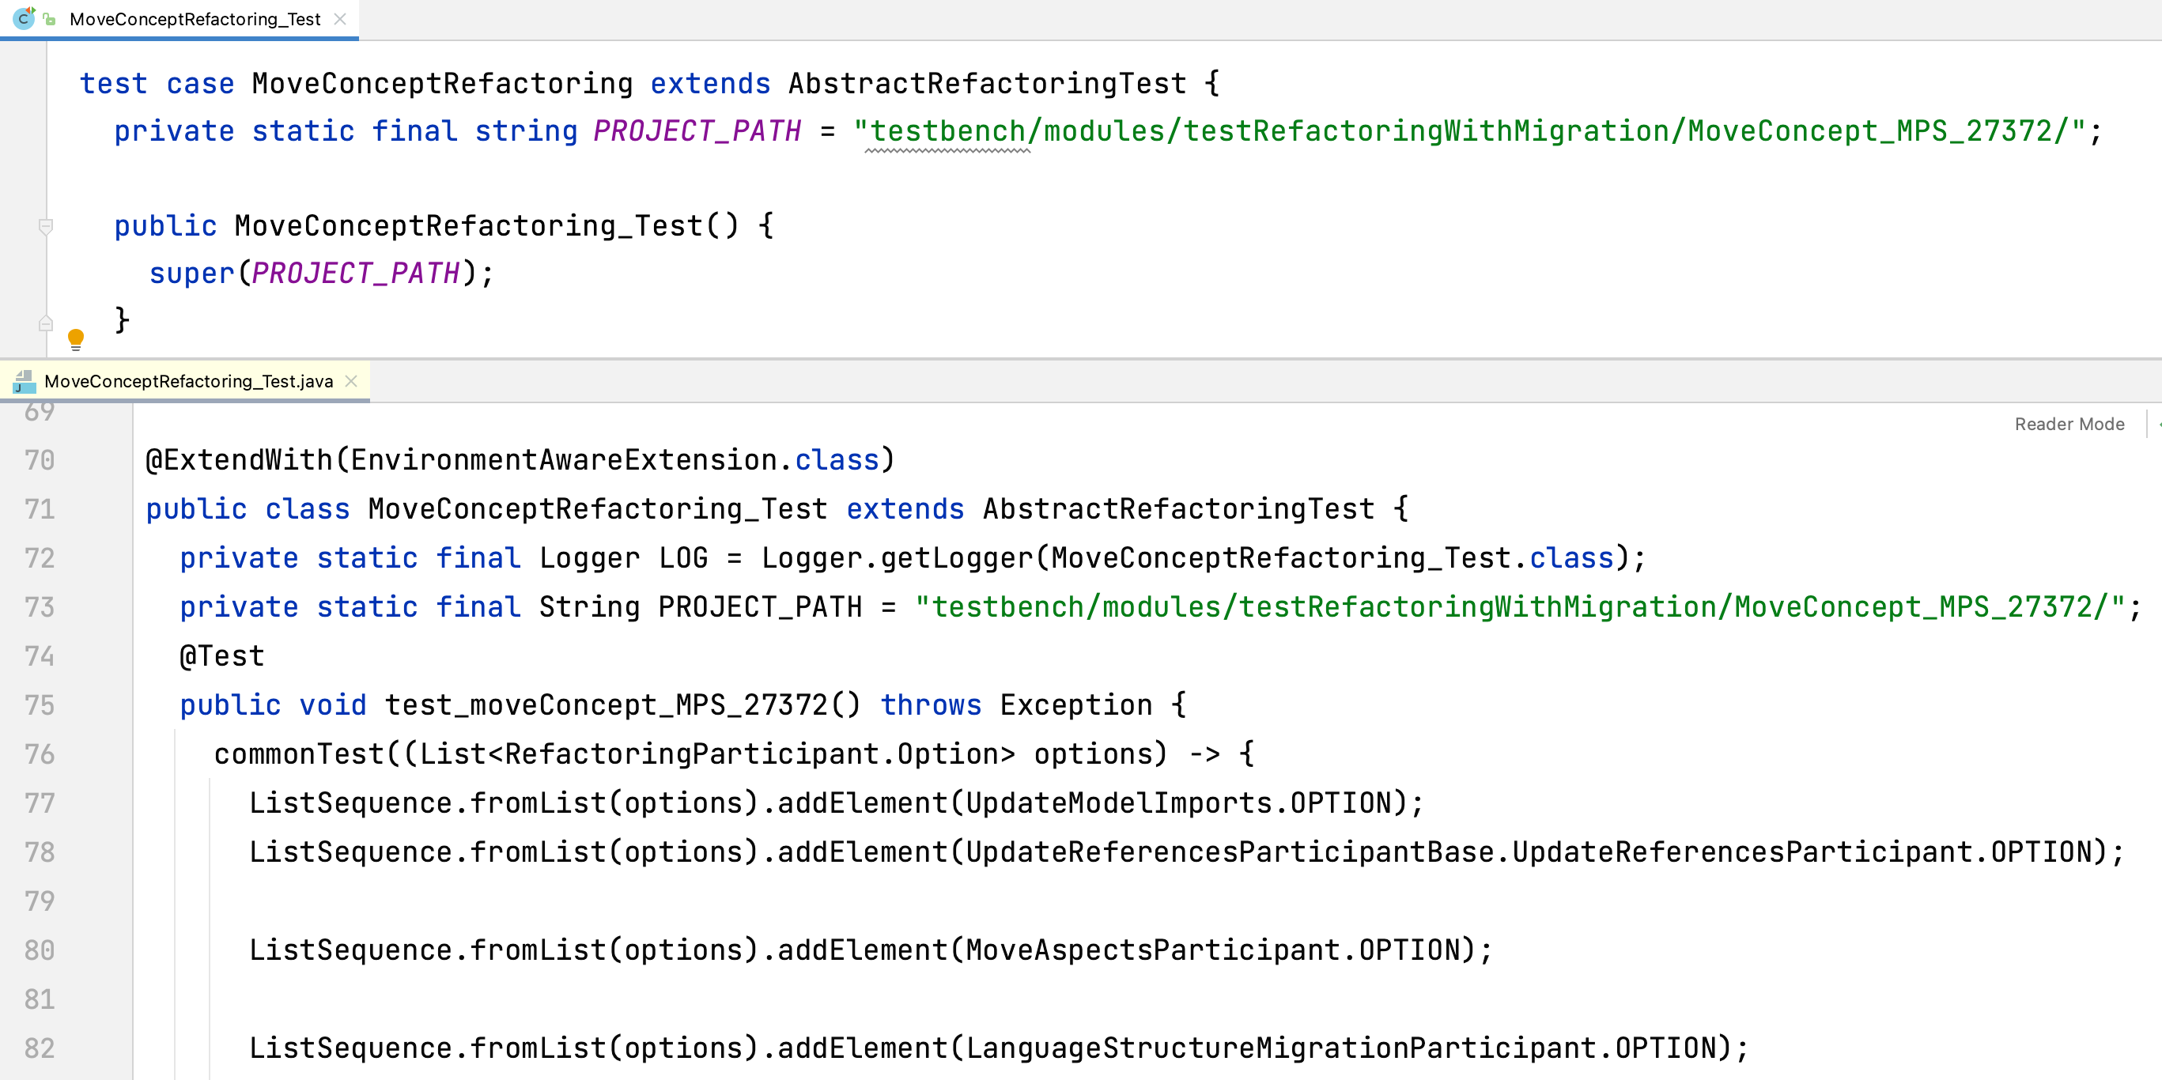2162x1080 pixels.
Task: Click line number 71 in the gutter
Action: point(40,509)
